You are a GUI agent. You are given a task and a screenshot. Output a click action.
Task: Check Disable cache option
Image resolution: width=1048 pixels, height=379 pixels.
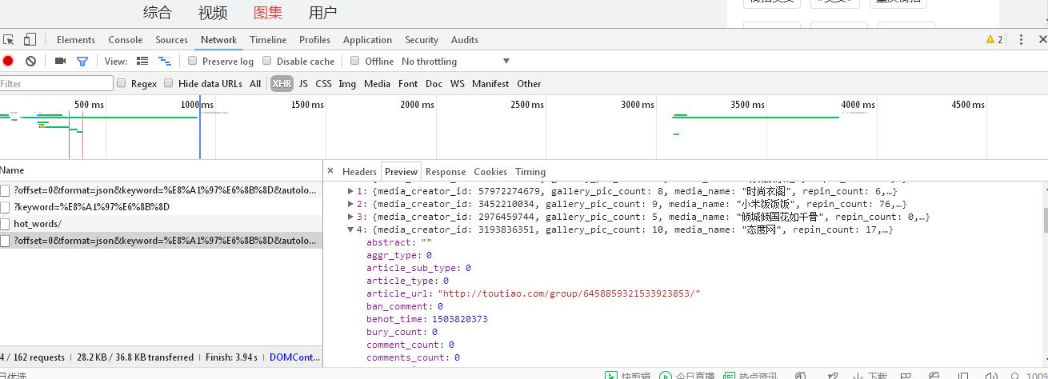pyautogui.click(x=267, y=61)
